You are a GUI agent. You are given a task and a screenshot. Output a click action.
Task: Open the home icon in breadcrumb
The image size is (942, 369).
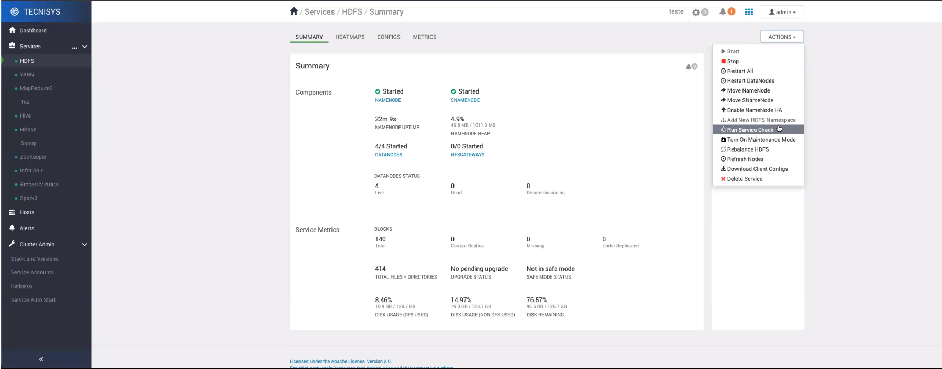[294, 11]
